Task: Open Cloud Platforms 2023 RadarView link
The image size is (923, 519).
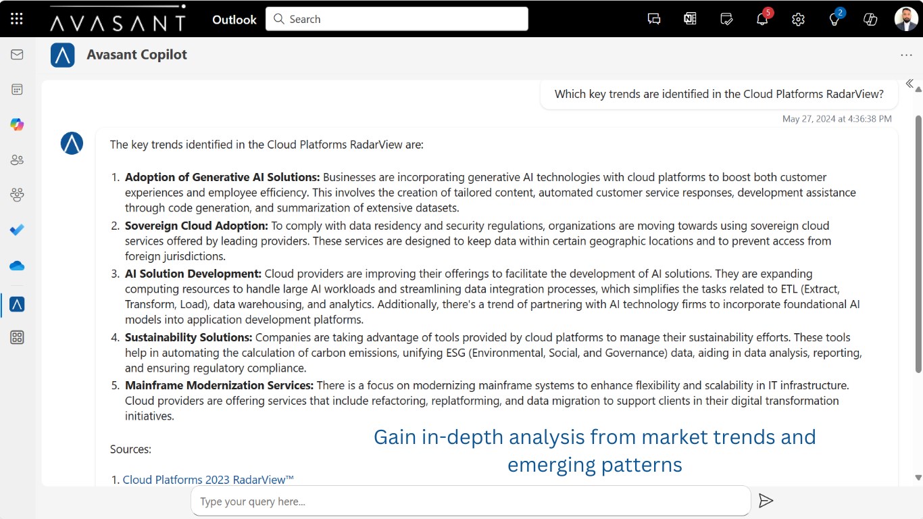Action: 208,480
